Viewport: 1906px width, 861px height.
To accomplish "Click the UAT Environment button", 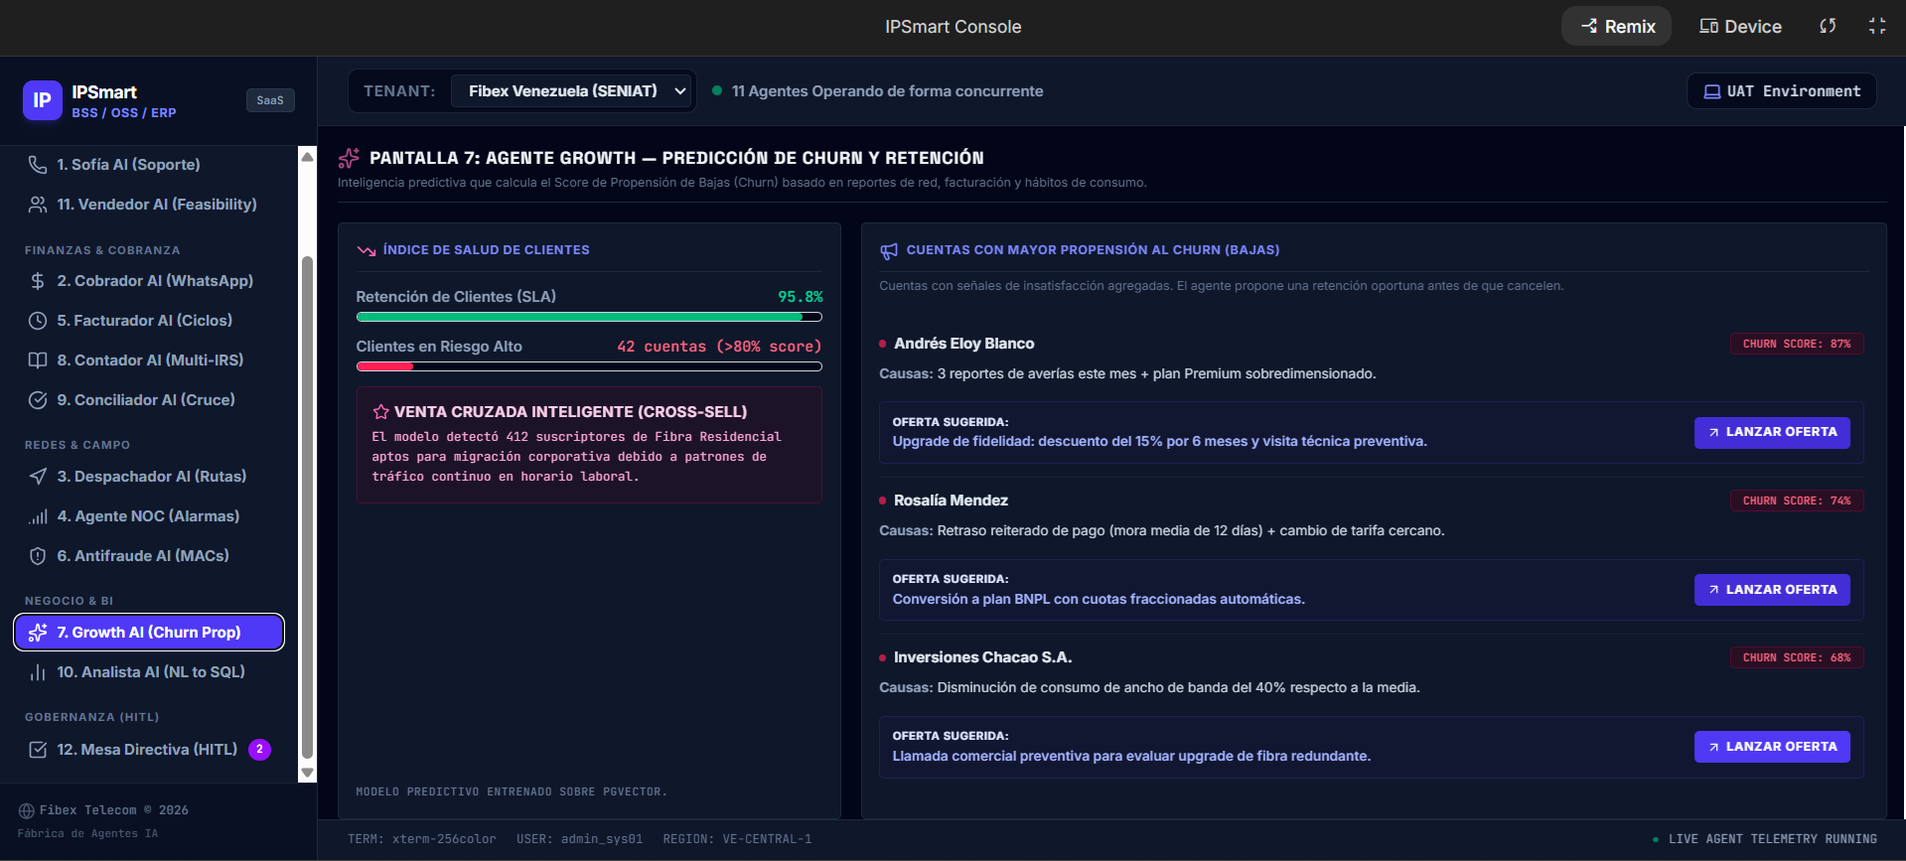I will (1782, 91).
